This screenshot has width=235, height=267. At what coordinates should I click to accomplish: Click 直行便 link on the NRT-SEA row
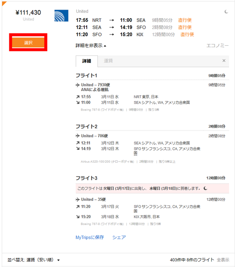185,20
